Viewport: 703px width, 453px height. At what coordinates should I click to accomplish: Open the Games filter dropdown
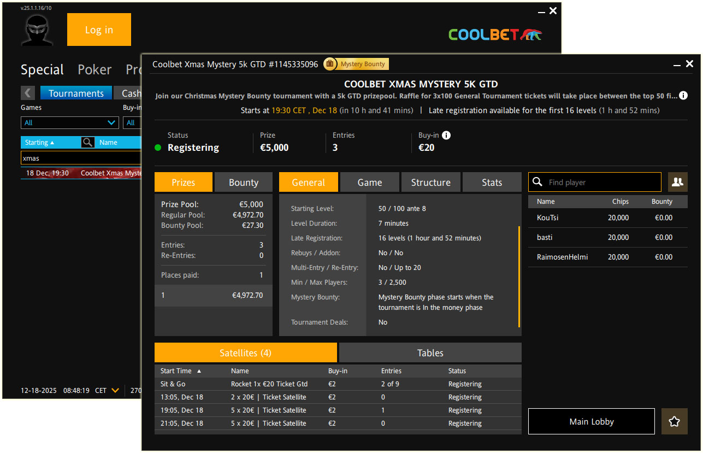[x=69, y=123]
